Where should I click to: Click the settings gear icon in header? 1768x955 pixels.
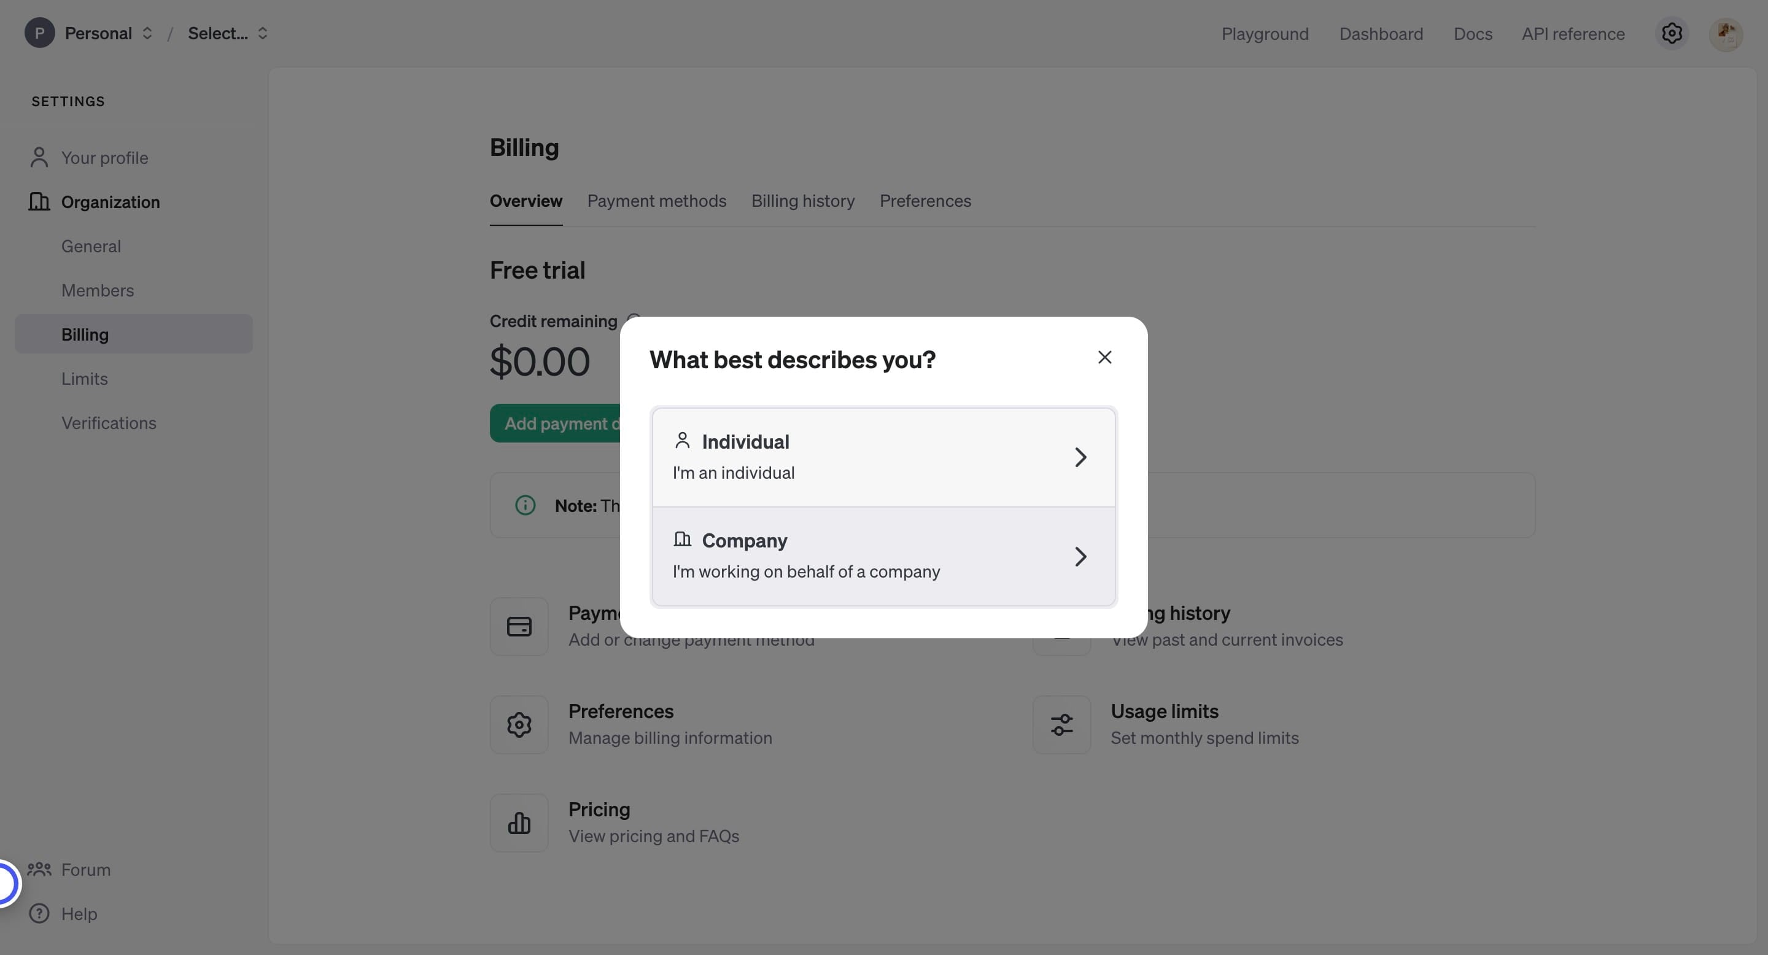coord(1671,33)
